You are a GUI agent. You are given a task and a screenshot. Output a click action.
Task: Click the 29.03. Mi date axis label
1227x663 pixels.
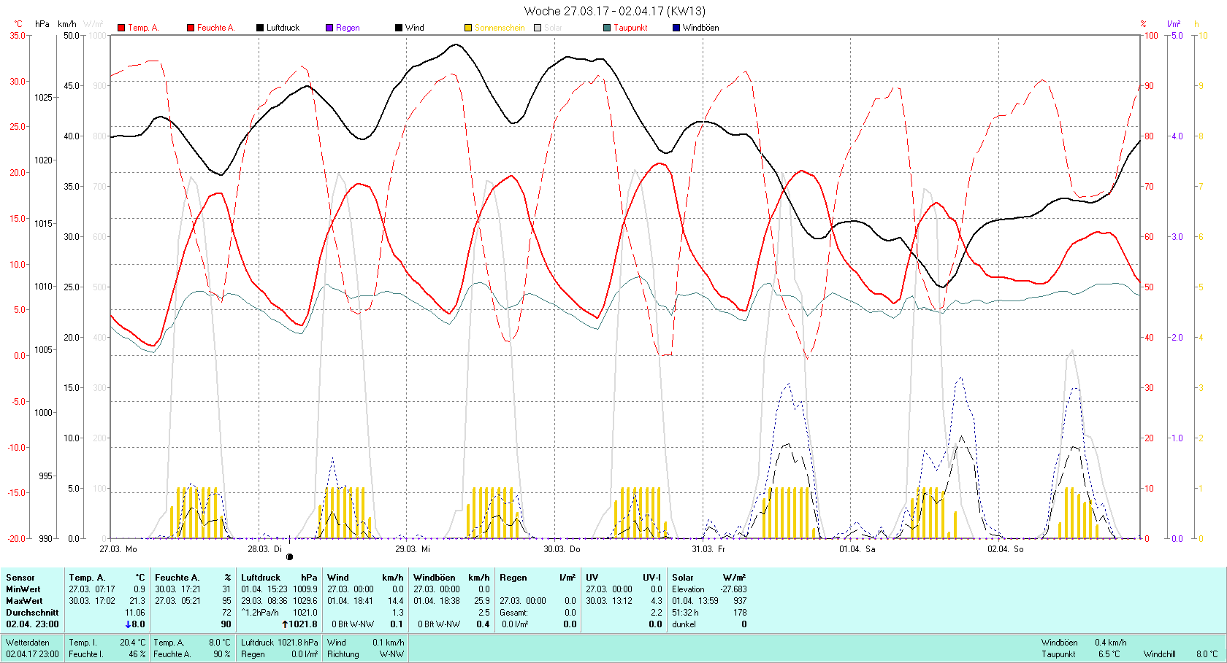(x=413, y=548)
